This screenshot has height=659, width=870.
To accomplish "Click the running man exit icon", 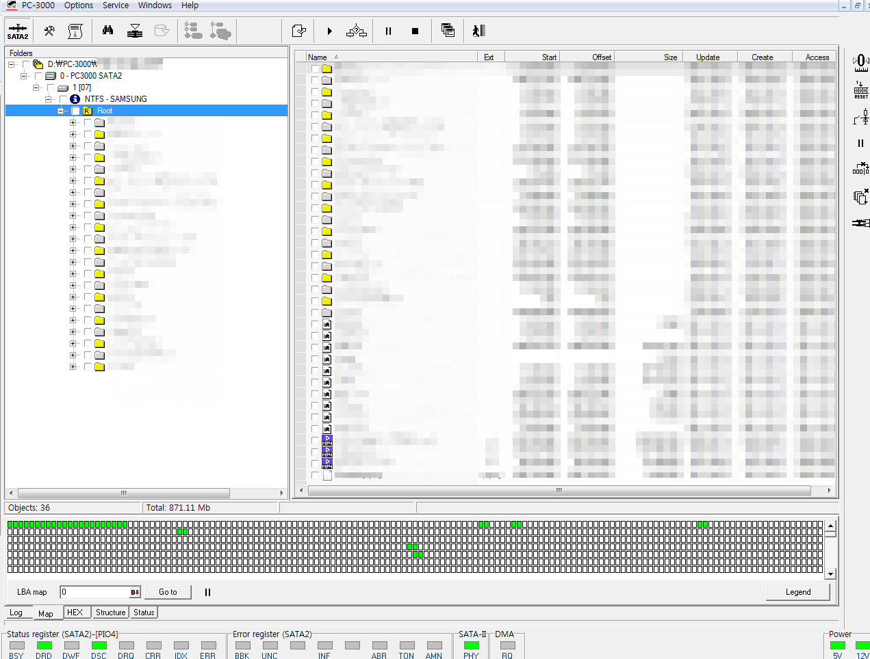I will point(478,31).
